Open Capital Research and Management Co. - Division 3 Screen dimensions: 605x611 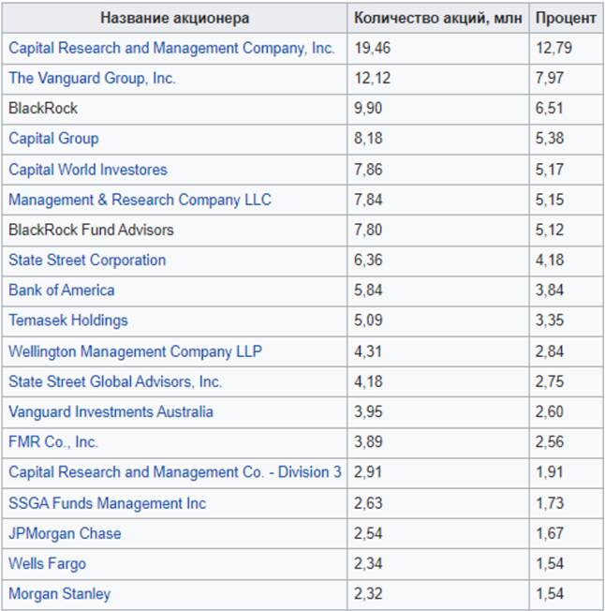tap(175, 472)
